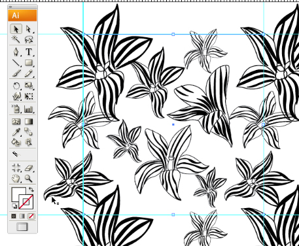Choose the Live Paint Bucket tool

coord(16,142)
